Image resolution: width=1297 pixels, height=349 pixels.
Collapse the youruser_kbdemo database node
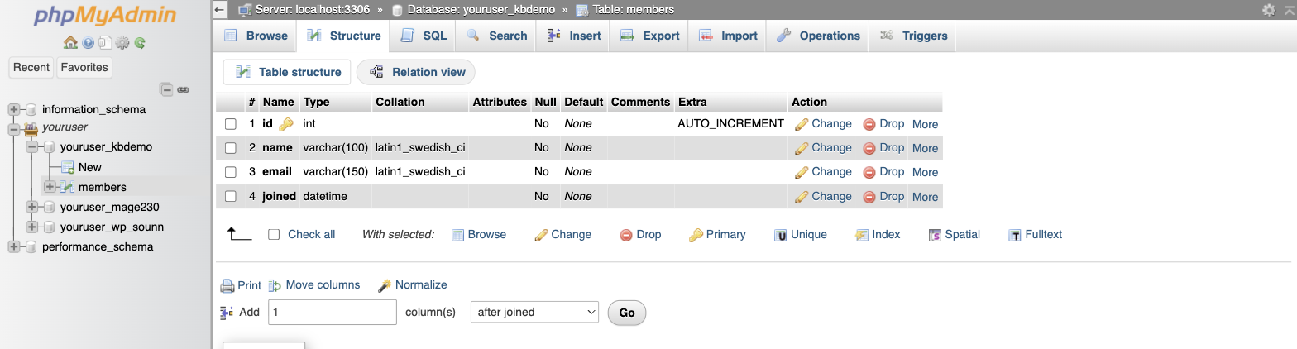pyautogui.click(x=32, y=146)
